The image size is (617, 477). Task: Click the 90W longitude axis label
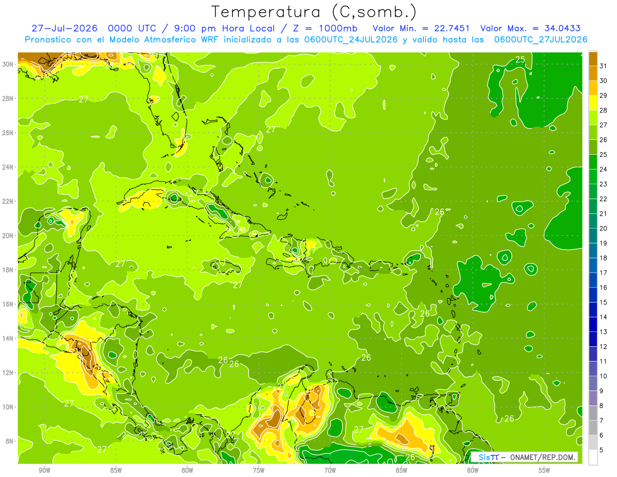[x=44, y=470]
